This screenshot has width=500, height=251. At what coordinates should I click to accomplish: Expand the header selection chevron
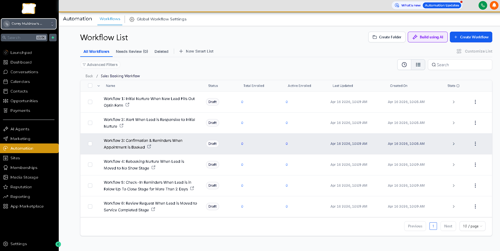coord(99,86)
